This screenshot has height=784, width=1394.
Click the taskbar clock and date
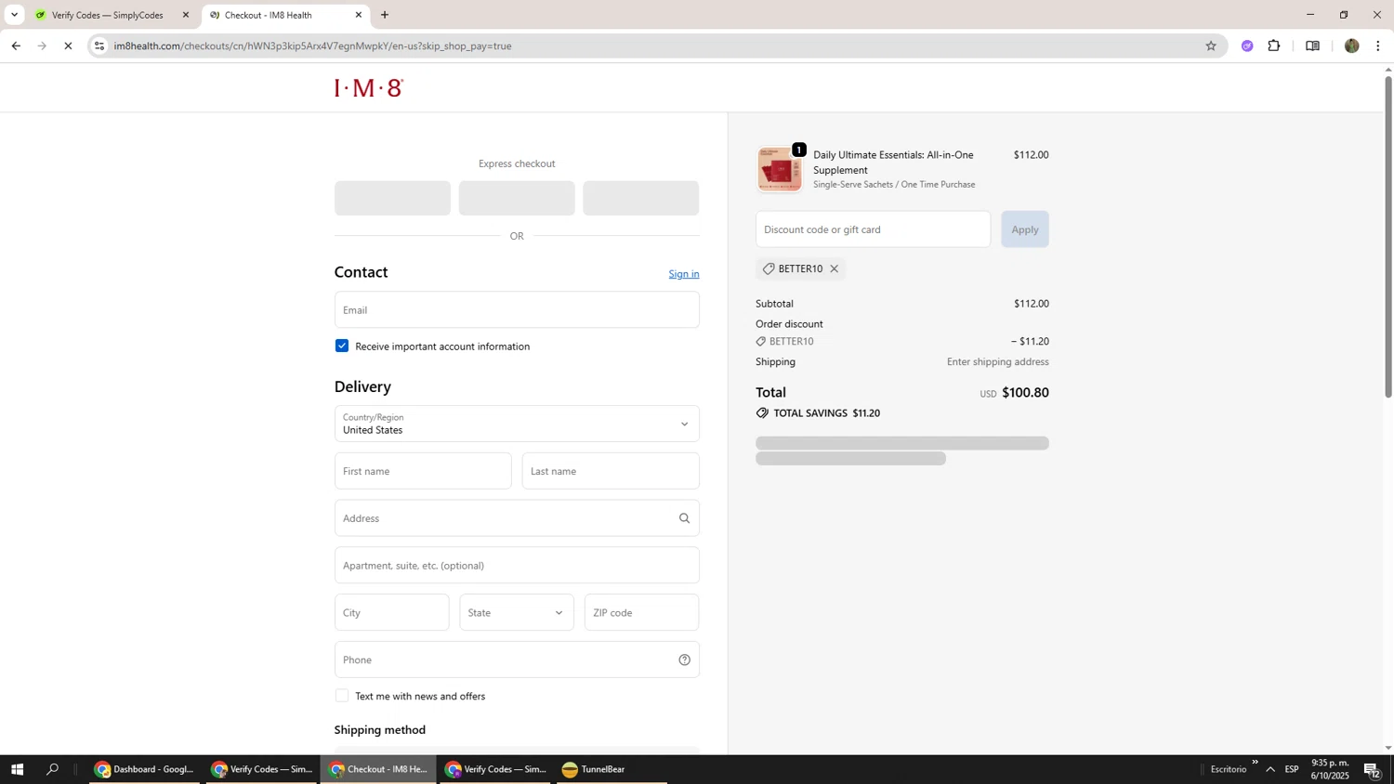click(1330, 769)
